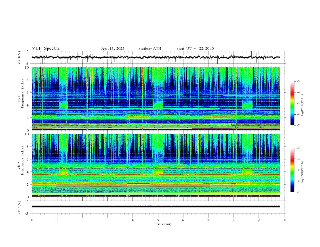Viewport: 320px width, 247px height.
Task: Click the ch.1 spectrogram panel
Action: 156,98
